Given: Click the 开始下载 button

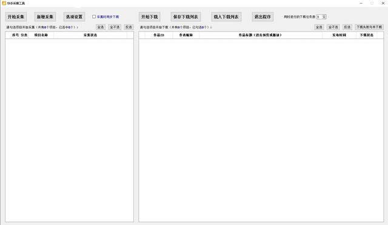Looking at the screenshot, I should 150,17.
